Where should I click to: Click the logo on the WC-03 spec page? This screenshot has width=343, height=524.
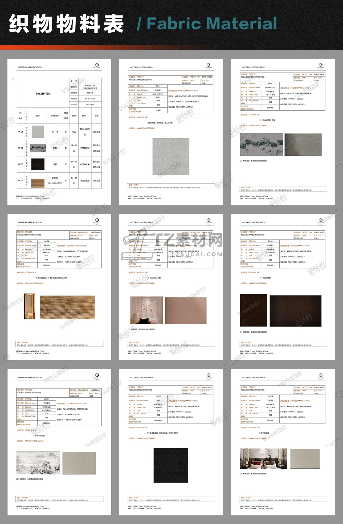tap(97, 376)
